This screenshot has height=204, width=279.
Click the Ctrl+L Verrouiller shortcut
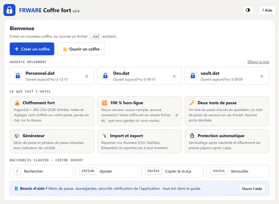(x=238, y=171)
